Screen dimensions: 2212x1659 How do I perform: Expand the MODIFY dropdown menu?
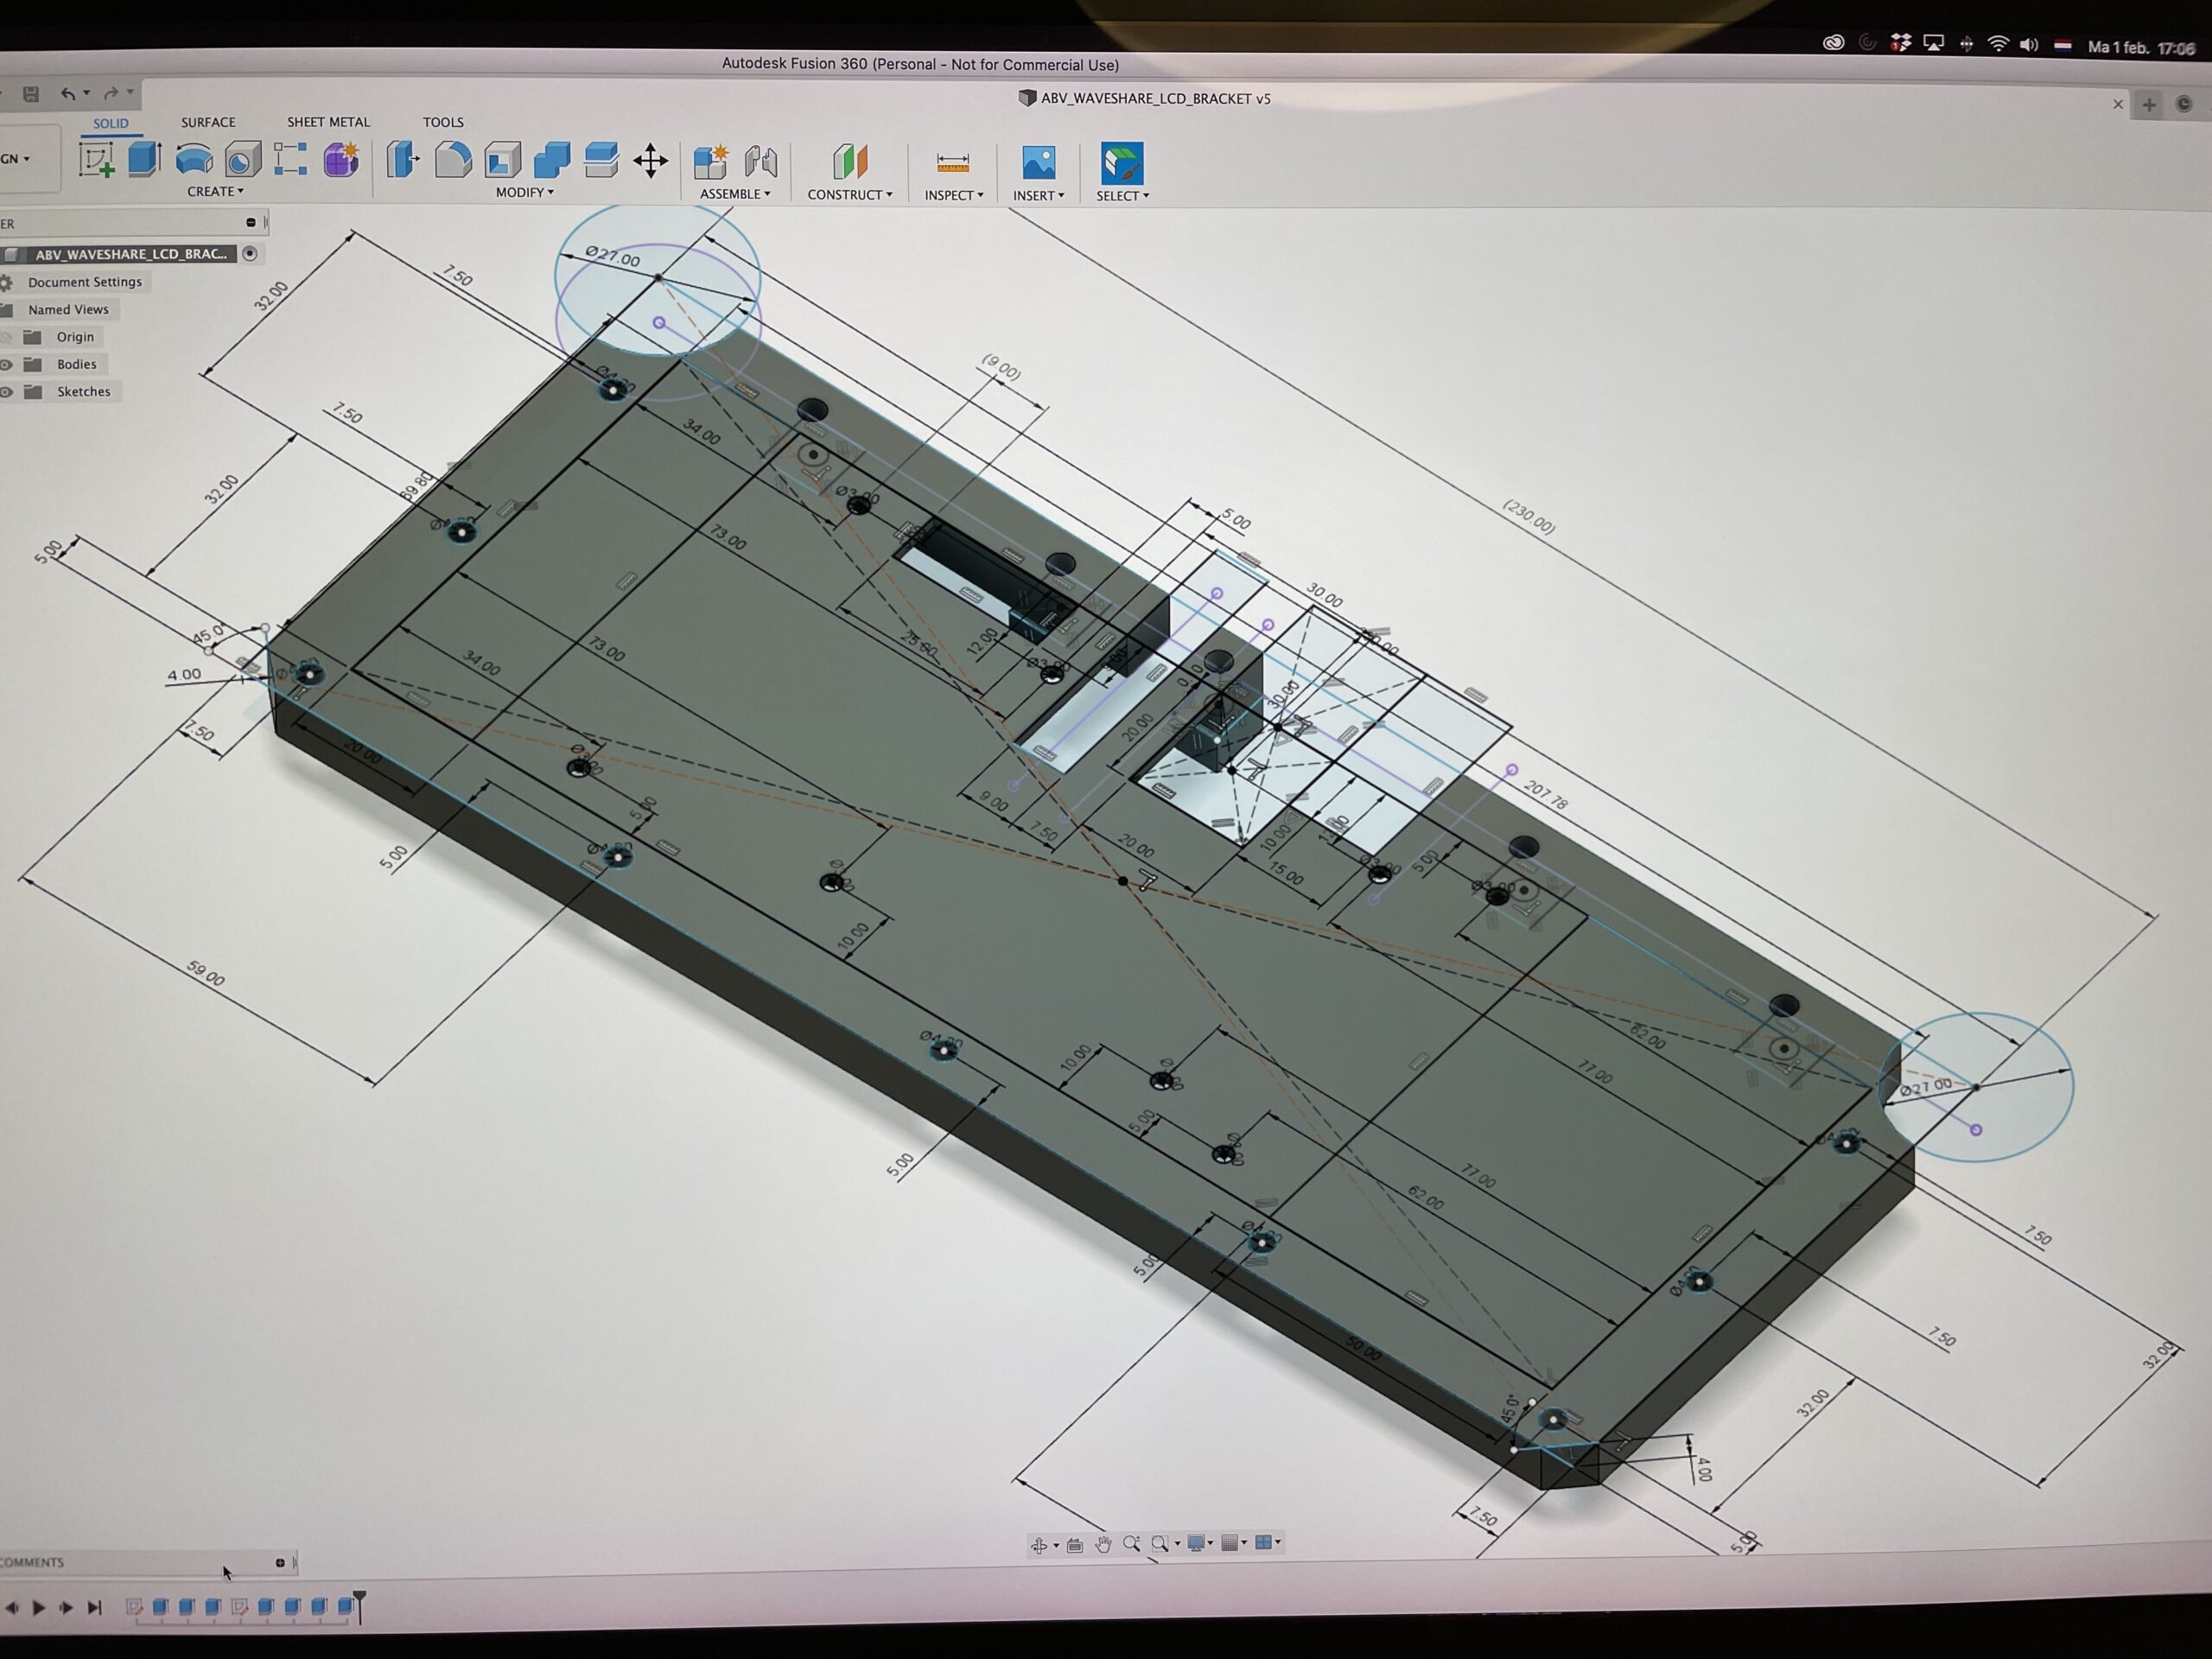[524, 192]
